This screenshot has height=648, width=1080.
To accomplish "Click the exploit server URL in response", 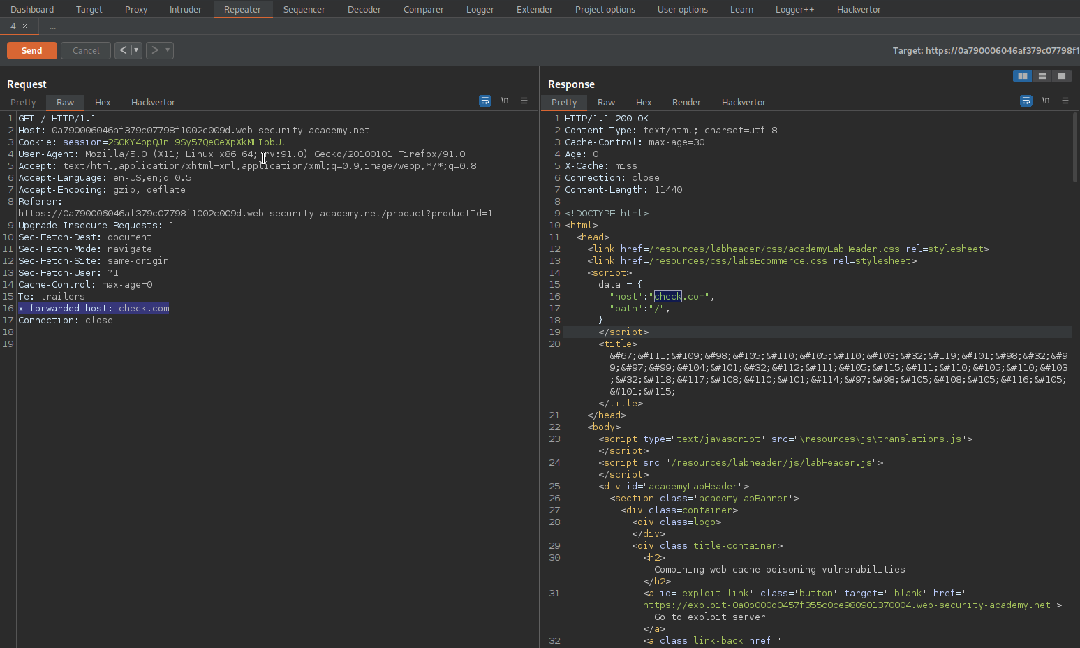I will 848,605.
